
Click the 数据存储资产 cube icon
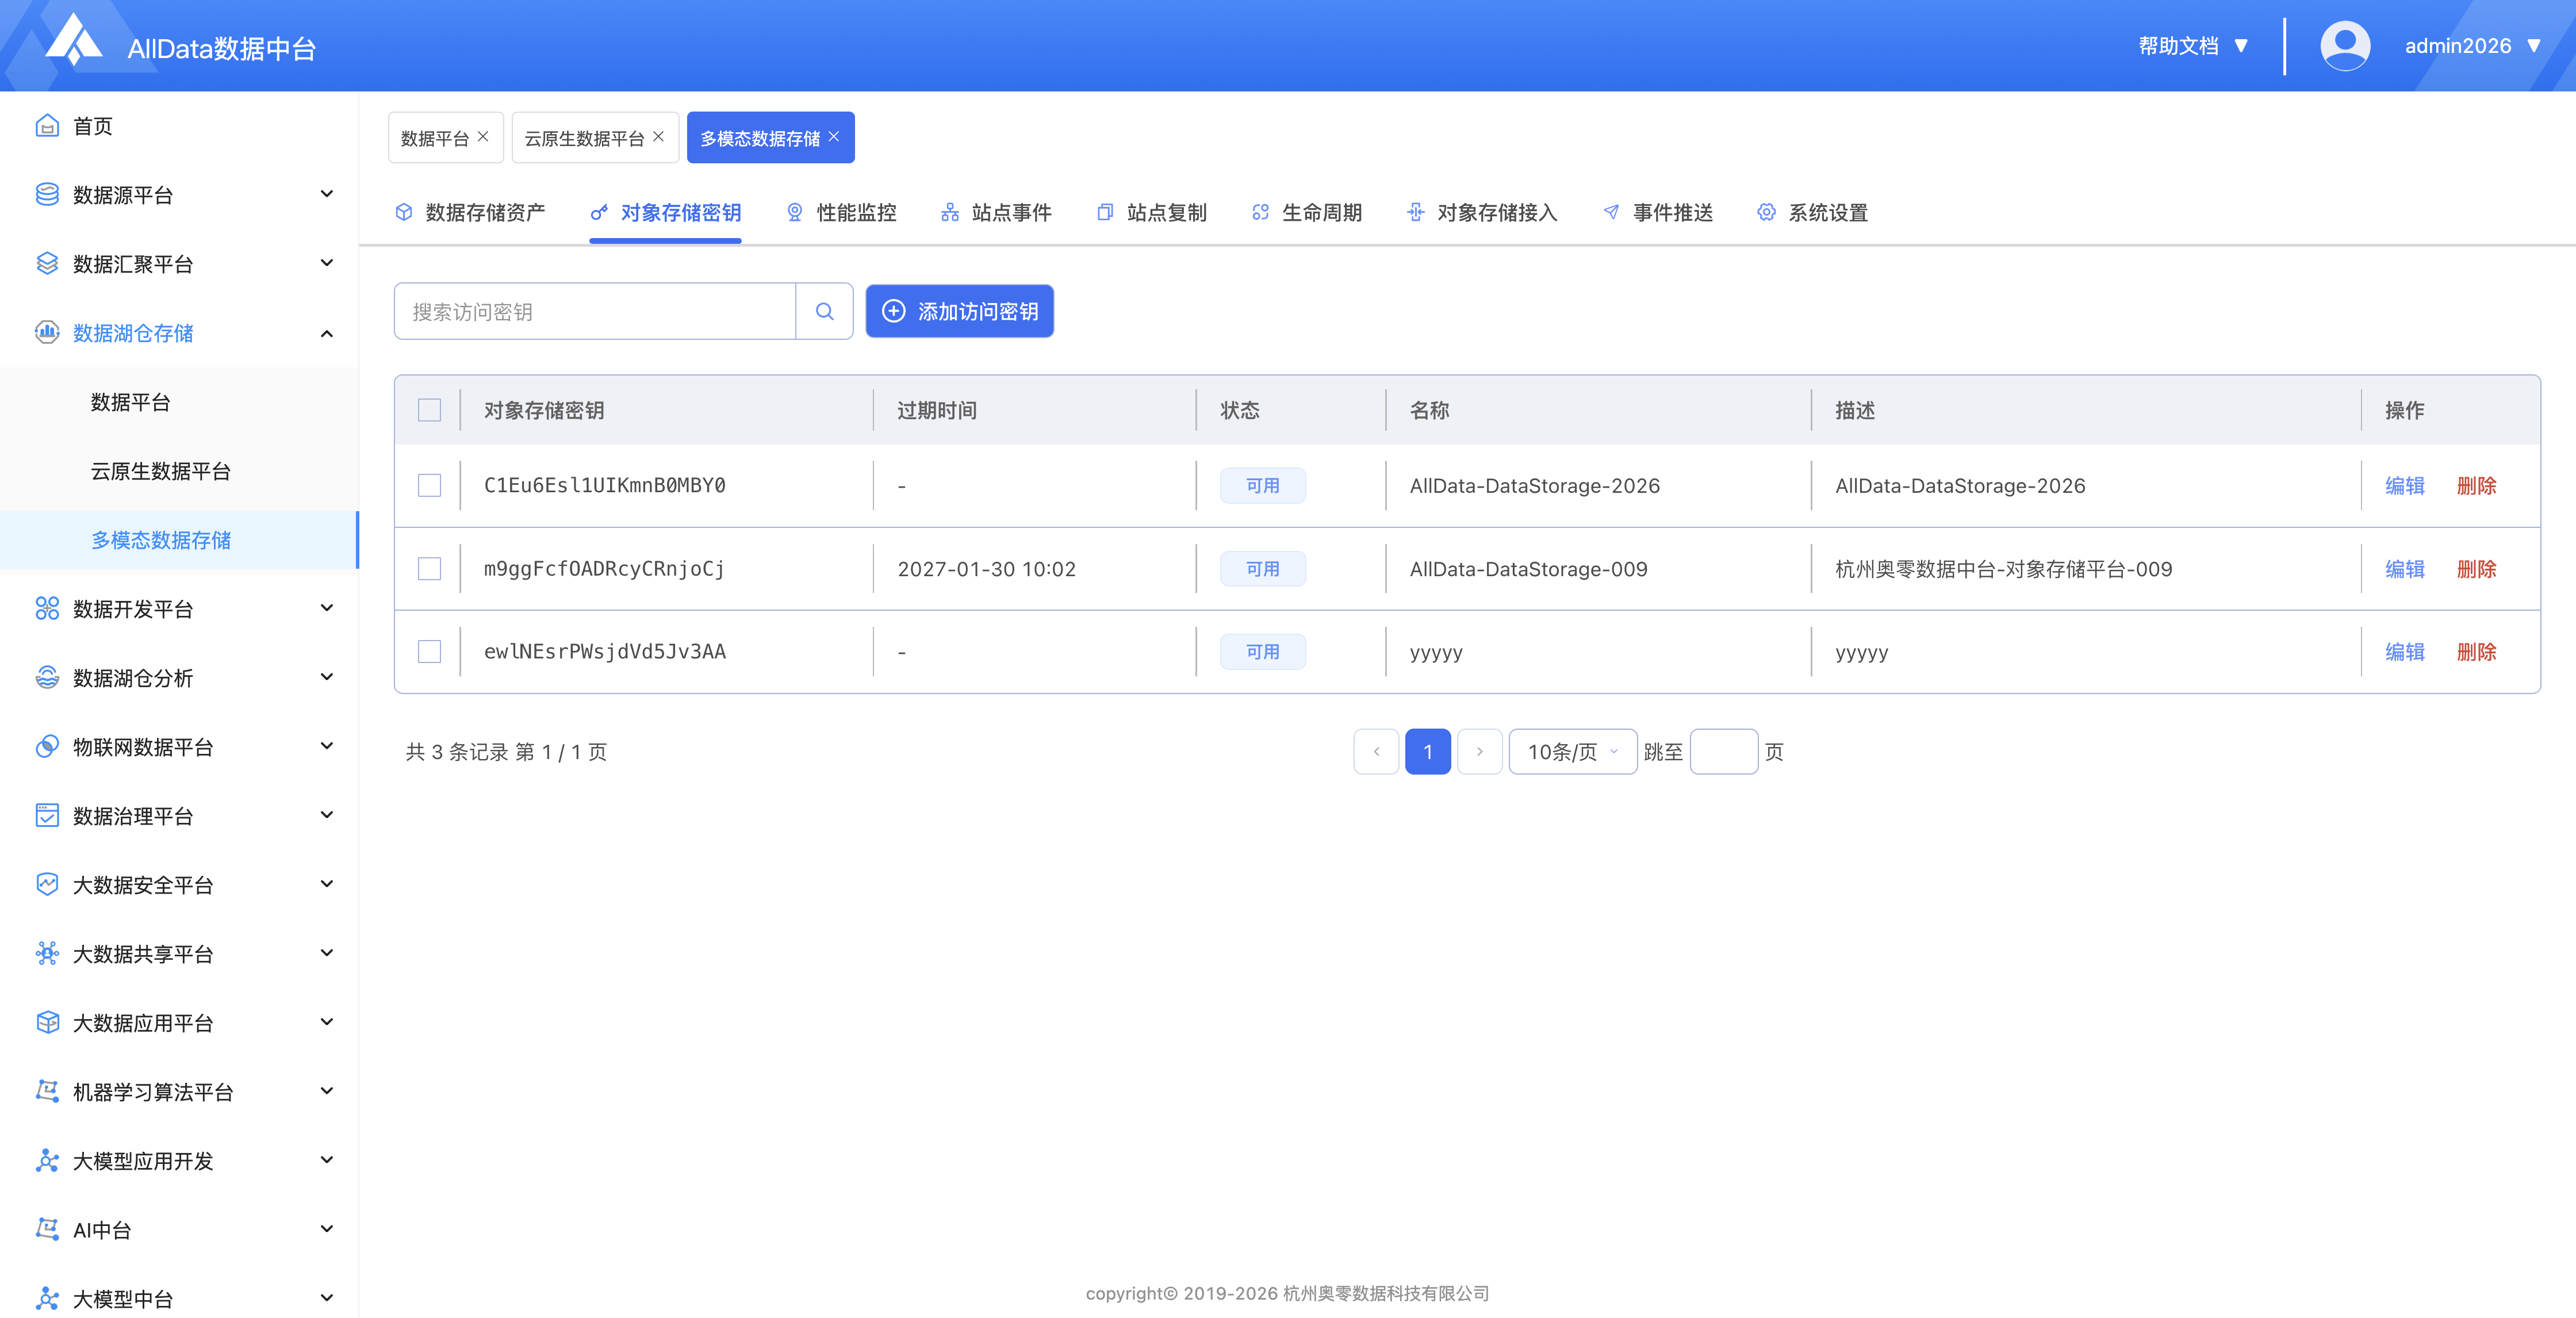tap(404, 212)
